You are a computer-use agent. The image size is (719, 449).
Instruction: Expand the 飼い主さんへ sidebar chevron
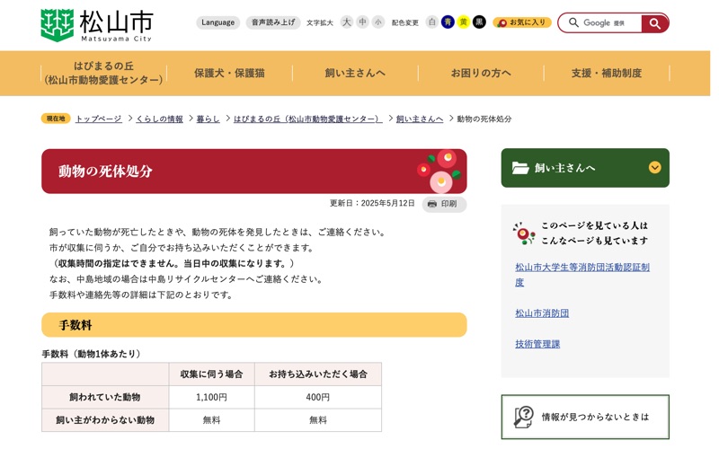(x=655, y=167)
